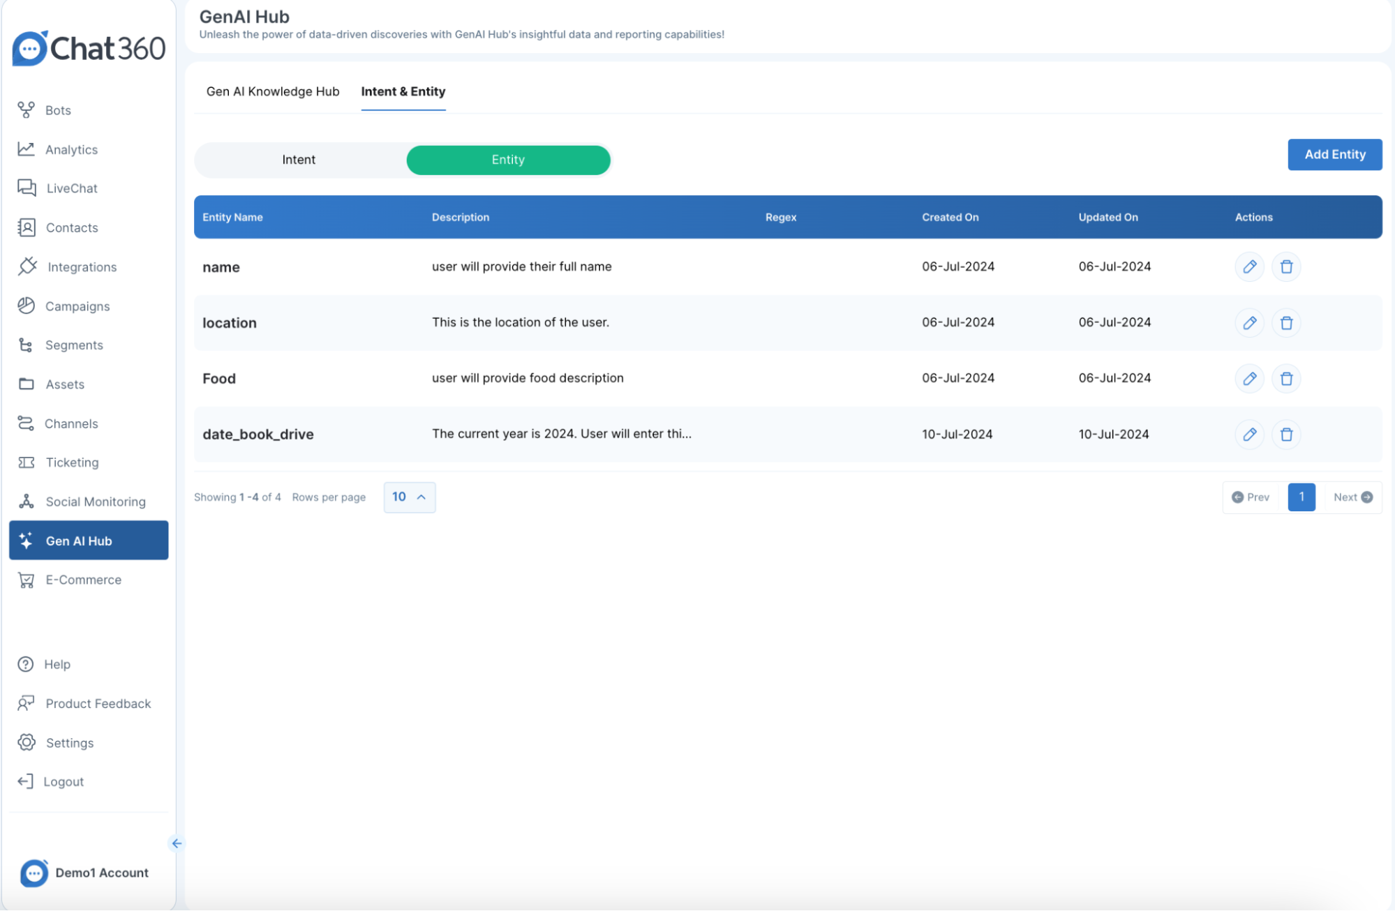Screen dimensions: 1395x911
Task: Edit the date_book_drive entity
Action: pyautogui.click(x=1250, y=435)
